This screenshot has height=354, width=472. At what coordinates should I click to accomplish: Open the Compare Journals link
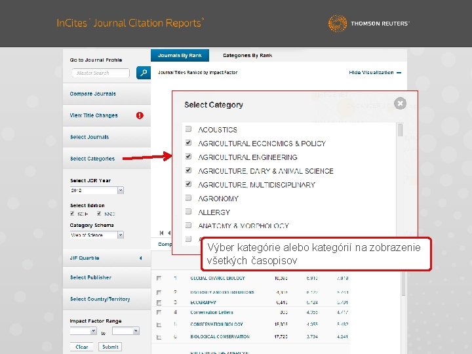click(92, 94)
